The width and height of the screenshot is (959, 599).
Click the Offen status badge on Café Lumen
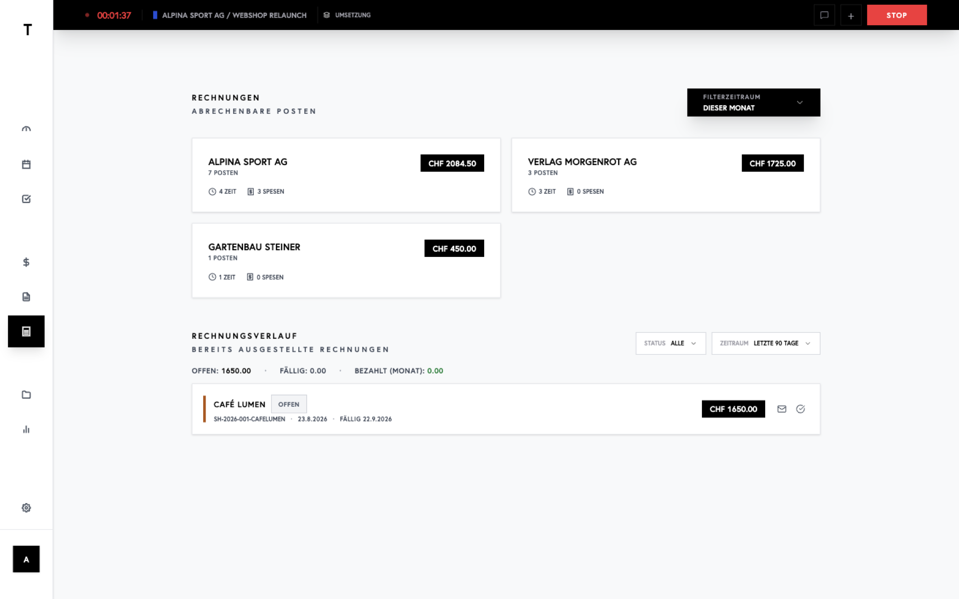tap(289, 404)
